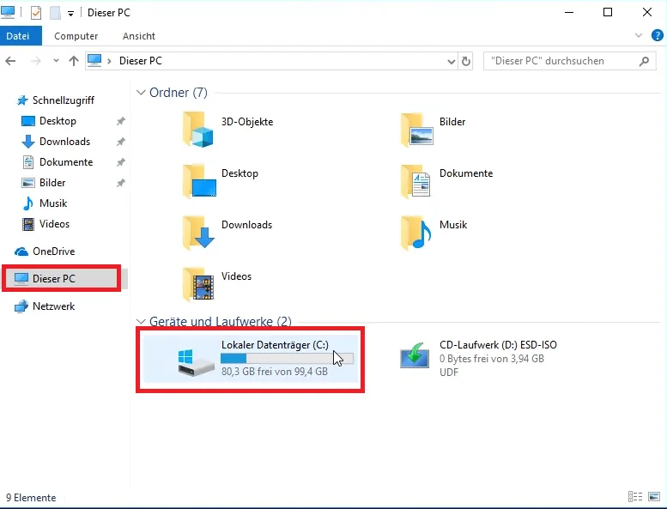667x509 pixels.
Task: Click the search magnifier icon
Action: coord(644,61)
